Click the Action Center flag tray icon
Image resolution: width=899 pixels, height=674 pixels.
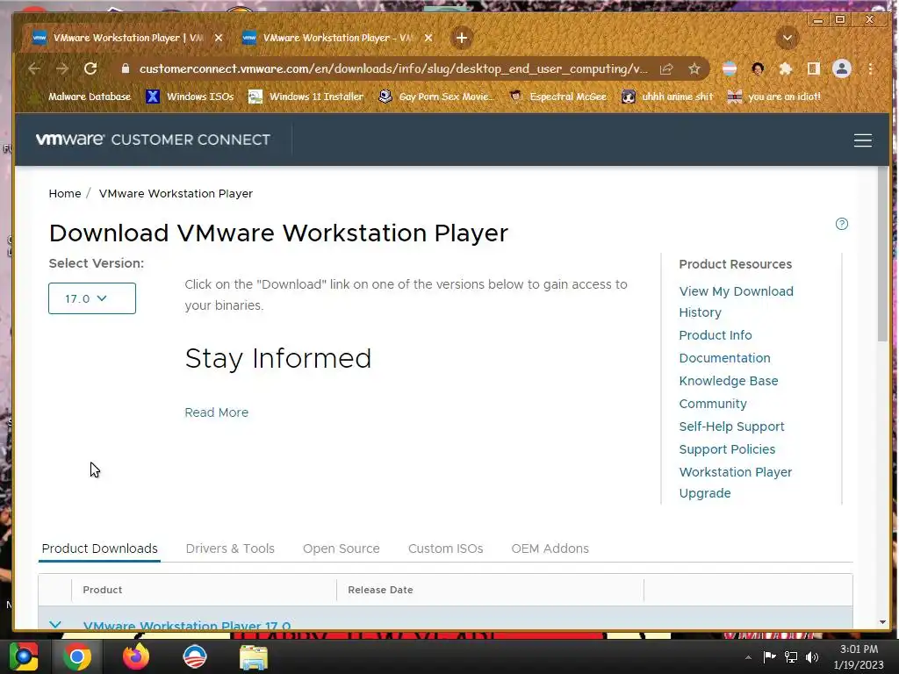769,656
